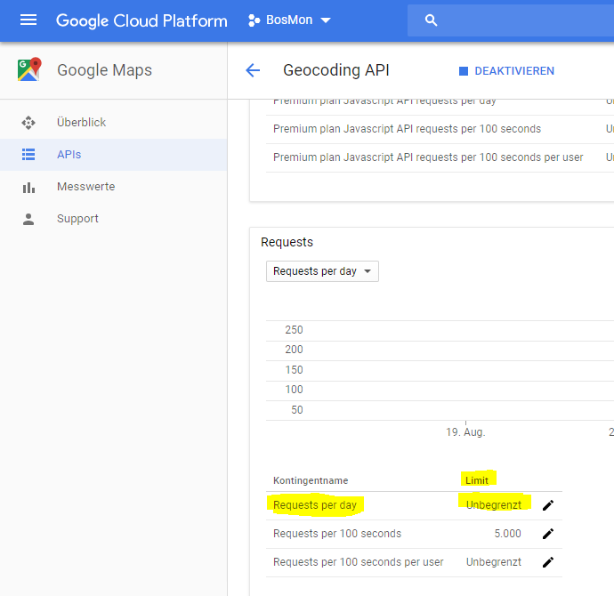Edit the Requests per day limit
The width and height of the screenshot is (614, 596).
pyautogui.click(x=548, y=505)
